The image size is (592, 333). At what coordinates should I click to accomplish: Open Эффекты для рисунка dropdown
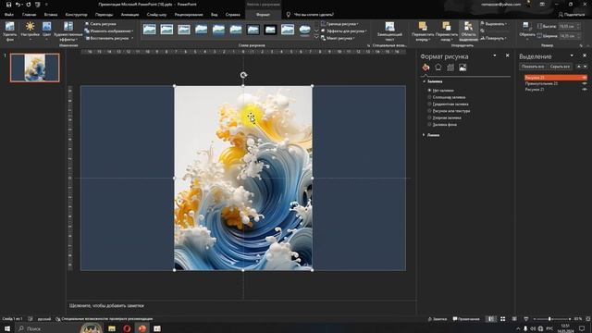click(343, 31)
